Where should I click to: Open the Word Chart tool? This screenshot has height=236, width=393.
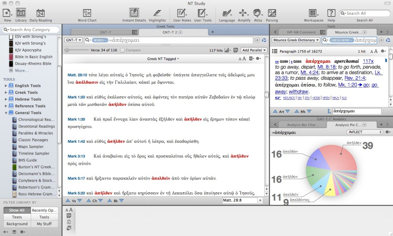point(87,13)
